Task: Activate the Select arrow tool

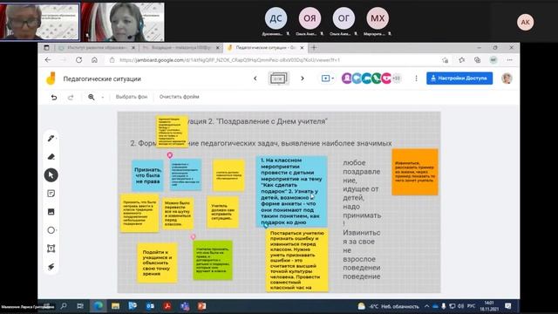Action: pos(51,175)
